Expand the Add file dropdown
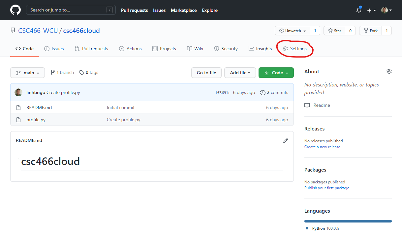The image size is (402, 234). click(240, 73)
